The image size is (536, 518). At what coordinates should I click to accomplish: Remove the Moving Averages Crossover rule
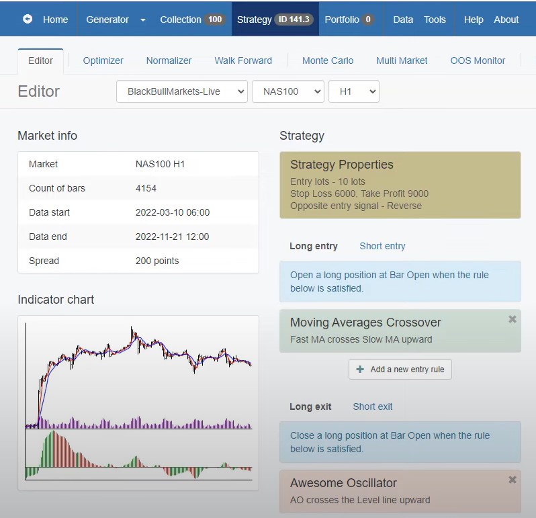pos(512,319)
